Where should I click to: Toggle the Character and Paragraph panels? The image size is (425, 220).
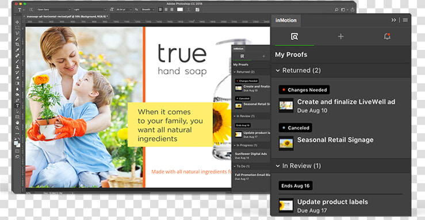(197, 9)
